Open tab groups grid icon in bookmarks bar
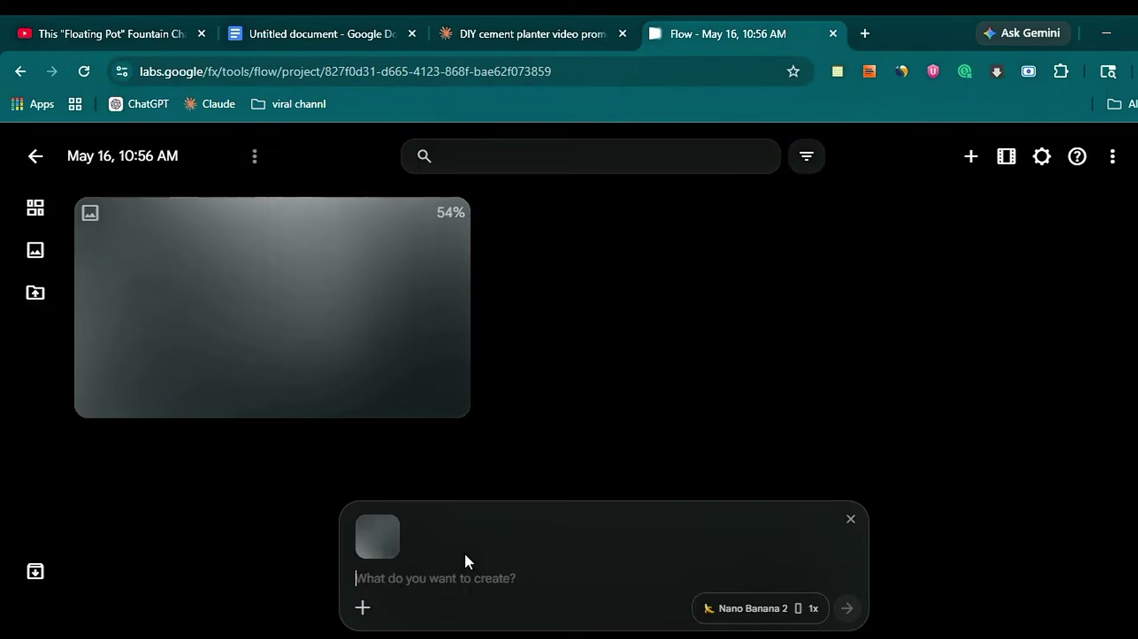1138x639 pixels. [x=75, y=104]
